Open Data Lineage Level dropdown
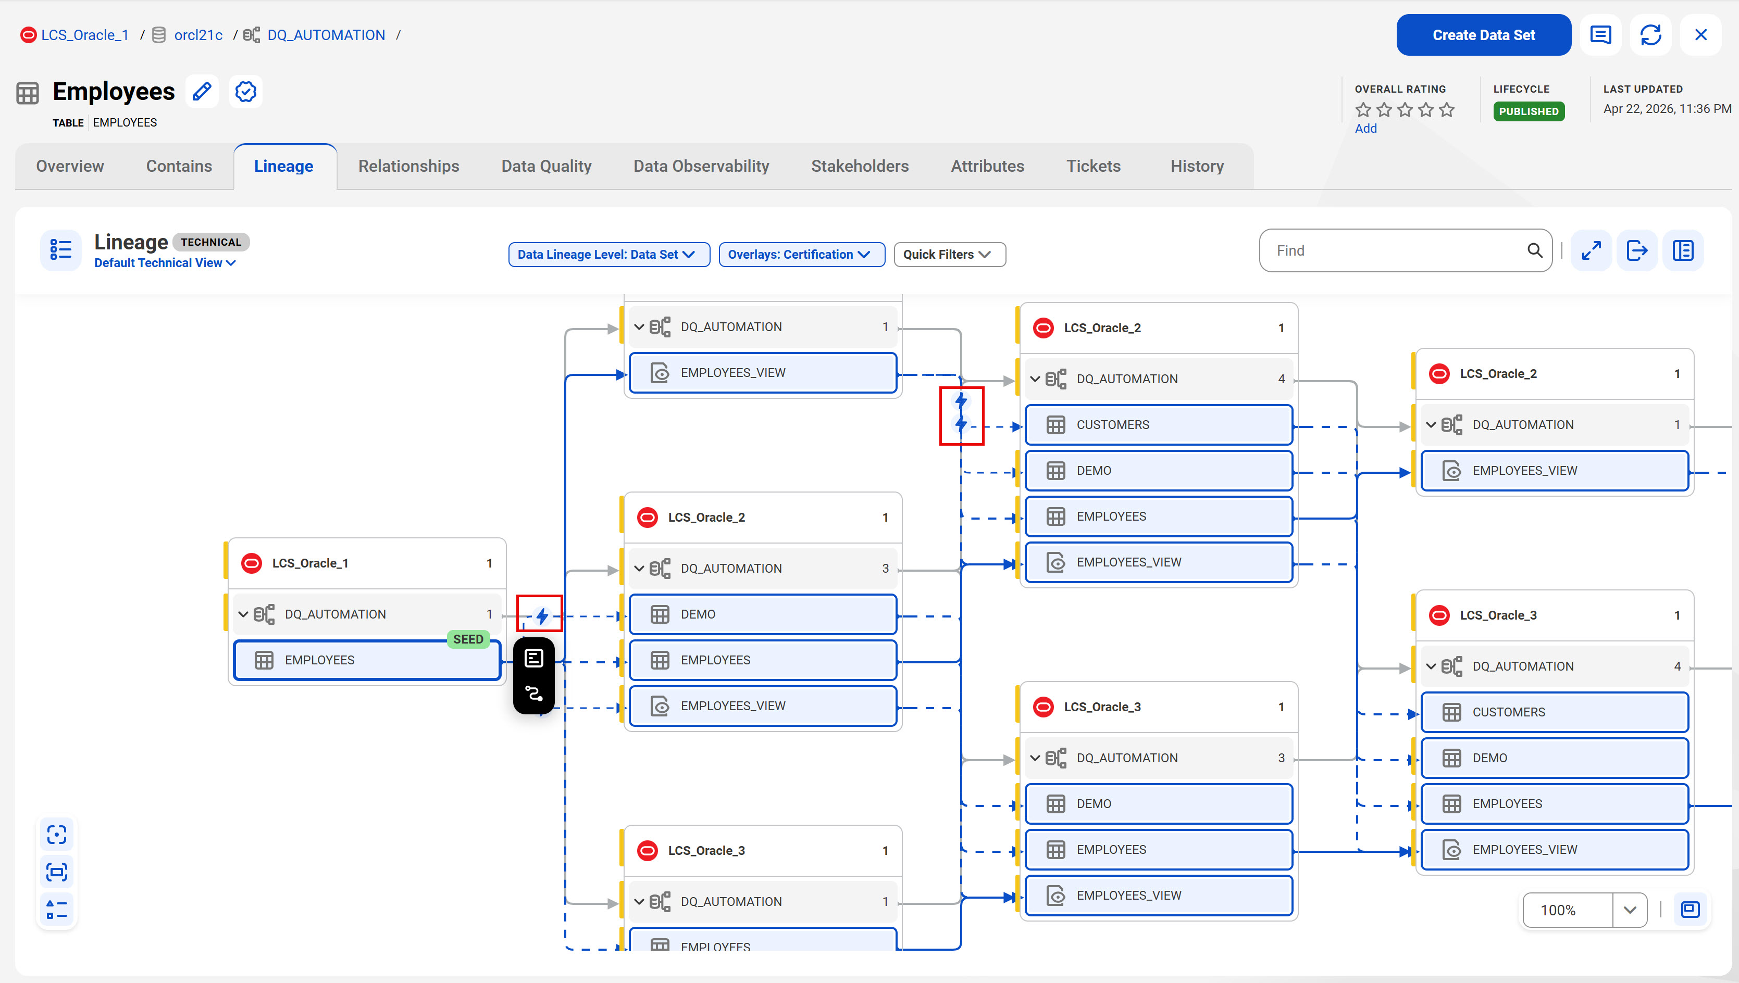Screen dimensions: 1739x983 click(608, 255)
